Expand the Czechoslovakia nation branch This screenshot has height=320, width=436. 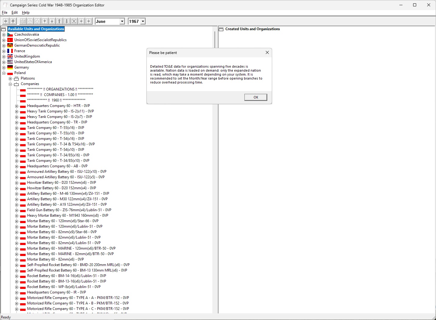(4, 34)
